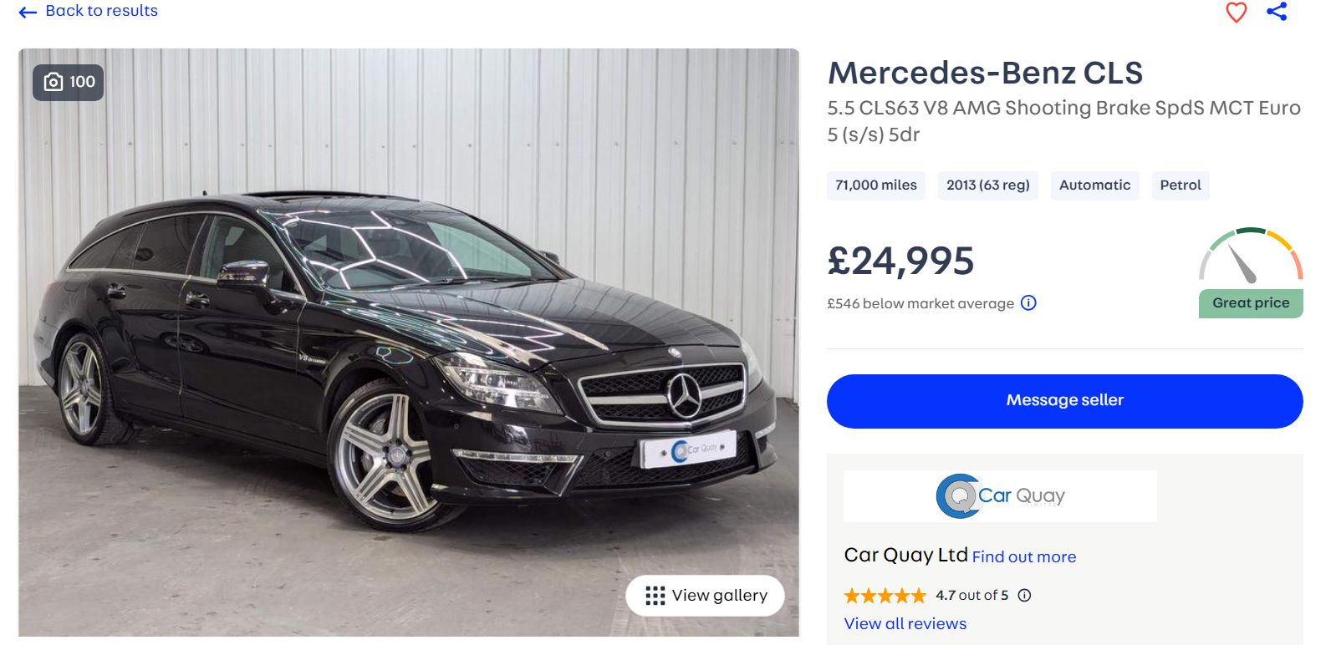This screenshot has width=1336, height=645.
Task: Open the main Mercedes car photo
Action: click(409, 343)
